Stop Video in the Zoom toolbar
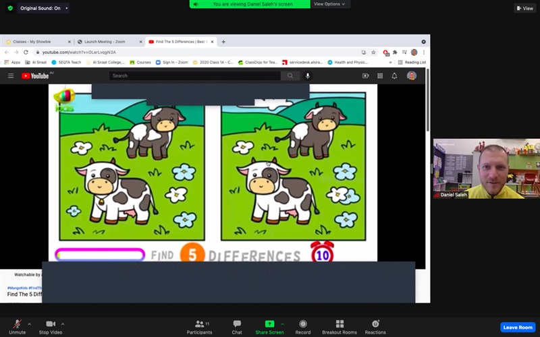 click(51, 327)
